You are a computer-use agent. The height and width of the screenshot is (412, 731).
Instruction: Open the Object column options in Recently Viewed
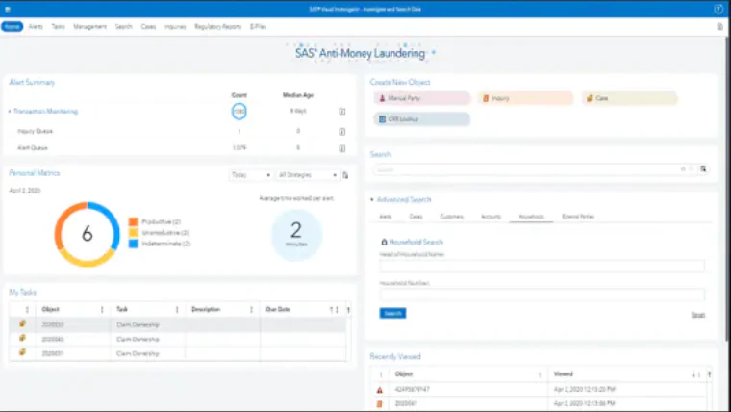tap(540, 374)
